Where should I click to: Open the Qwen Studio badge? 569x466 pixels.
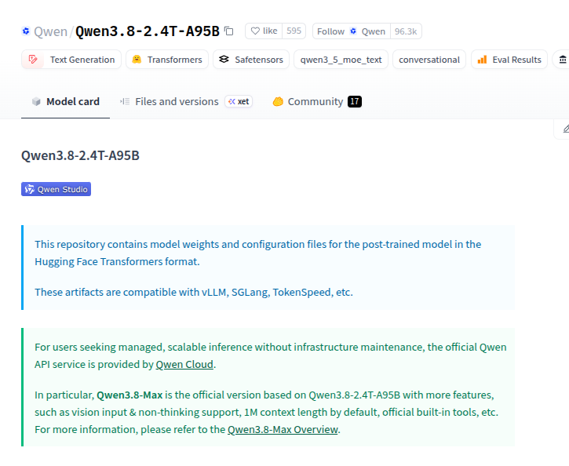click(x=56, y=189)
